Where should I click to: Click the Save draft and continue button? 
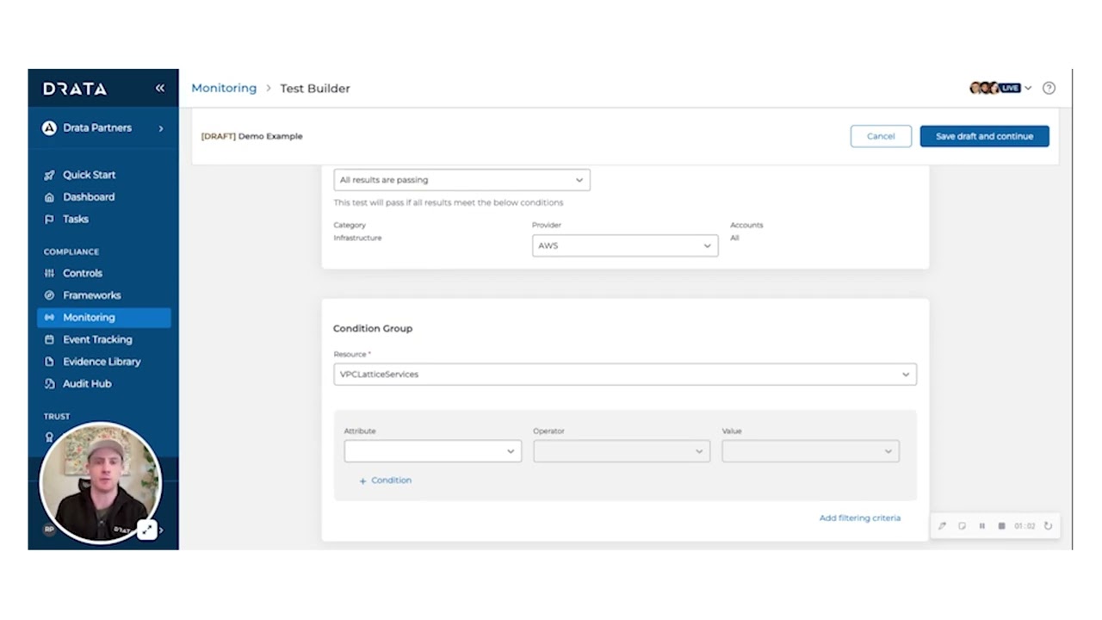tap(984, 136)
